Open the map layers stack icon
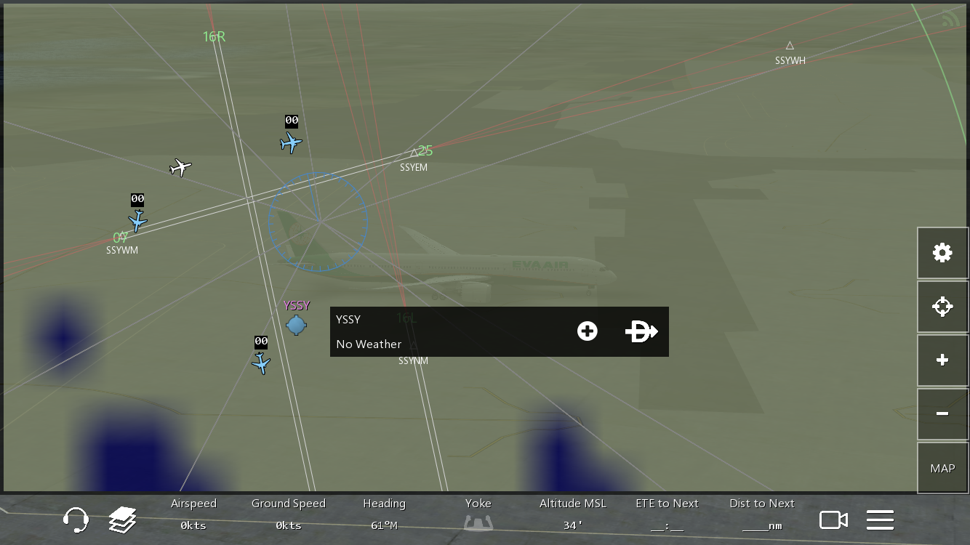Viewport: 970px width, 545px height. (x=123, y=520)
